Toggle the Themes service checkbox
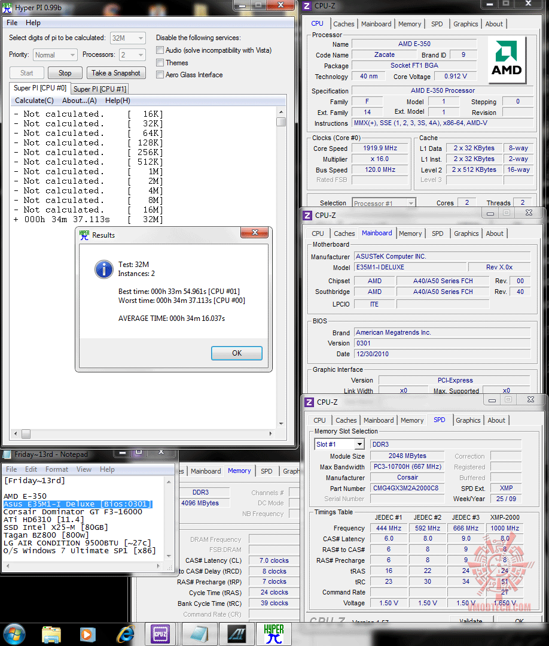 pyautogui.click(x=160, y=63)
